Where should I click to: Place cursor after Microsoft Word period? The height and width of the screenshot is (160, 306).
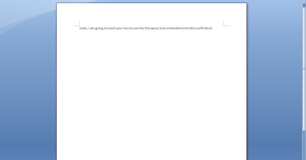click(x=213, y=28)
